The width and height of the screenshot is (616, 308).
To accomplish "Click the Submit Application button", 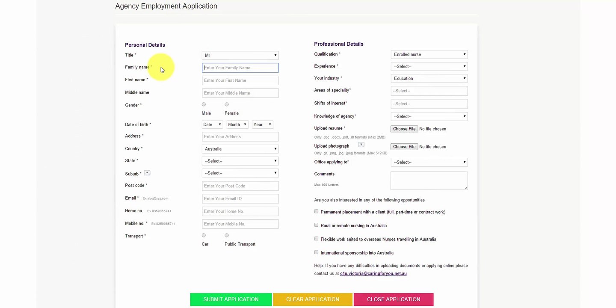I will point(231,299).
